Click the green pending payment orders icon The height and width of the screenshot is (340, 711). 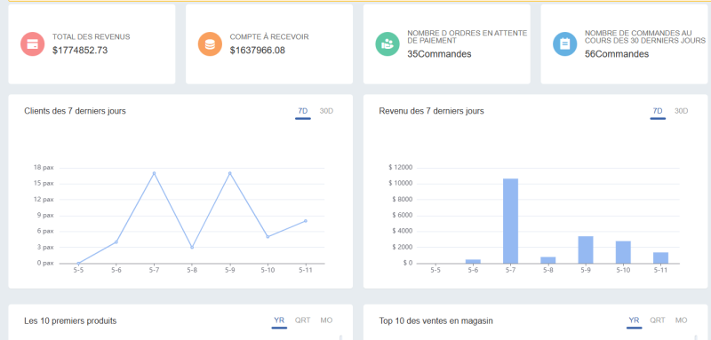(x=387, y=43)
